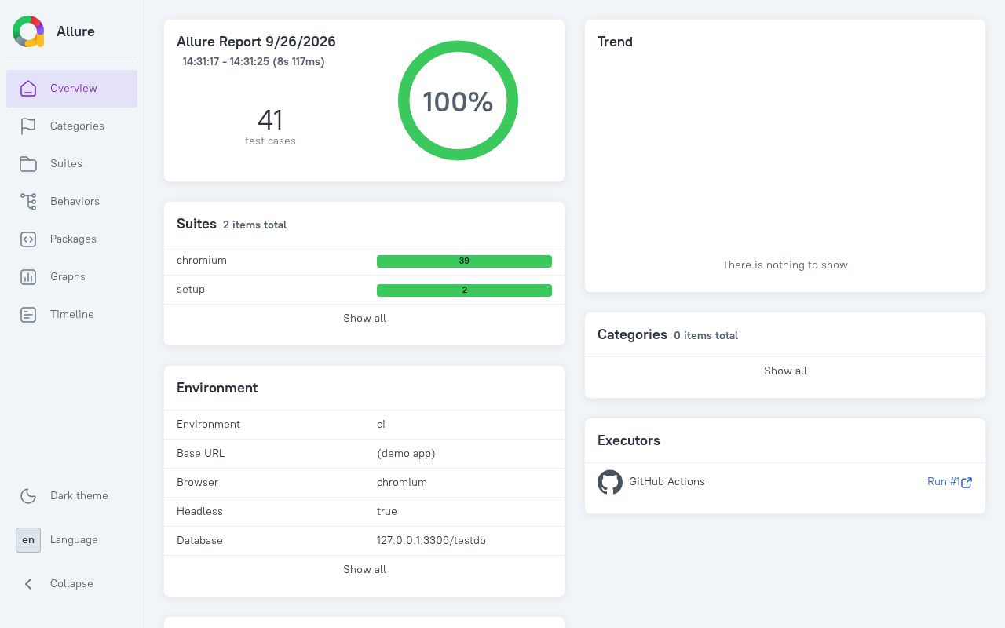Click the Allure logo icon

pos(28,31)
